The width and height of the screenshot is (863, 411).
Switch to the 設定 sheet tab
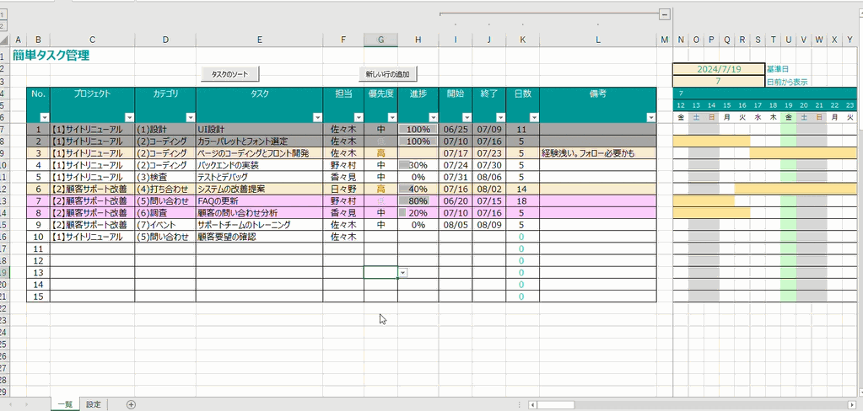point(94,404)
